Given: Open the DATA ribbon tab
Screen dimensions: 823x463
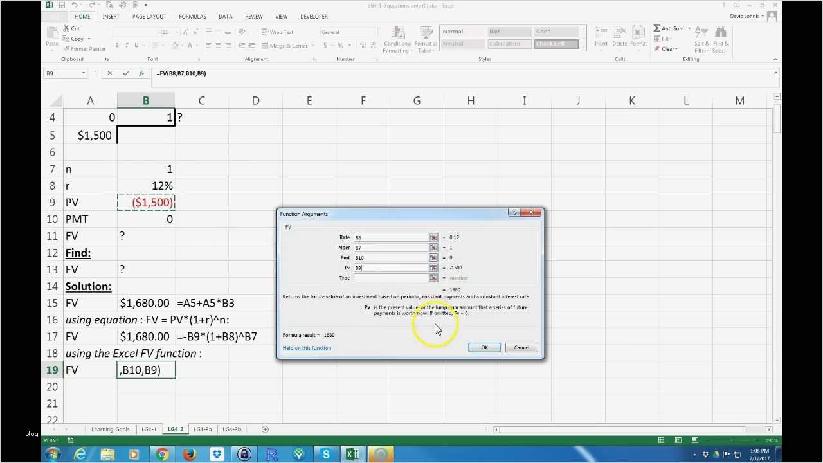Looking at the screenshot, I should (x=225, y=17).
